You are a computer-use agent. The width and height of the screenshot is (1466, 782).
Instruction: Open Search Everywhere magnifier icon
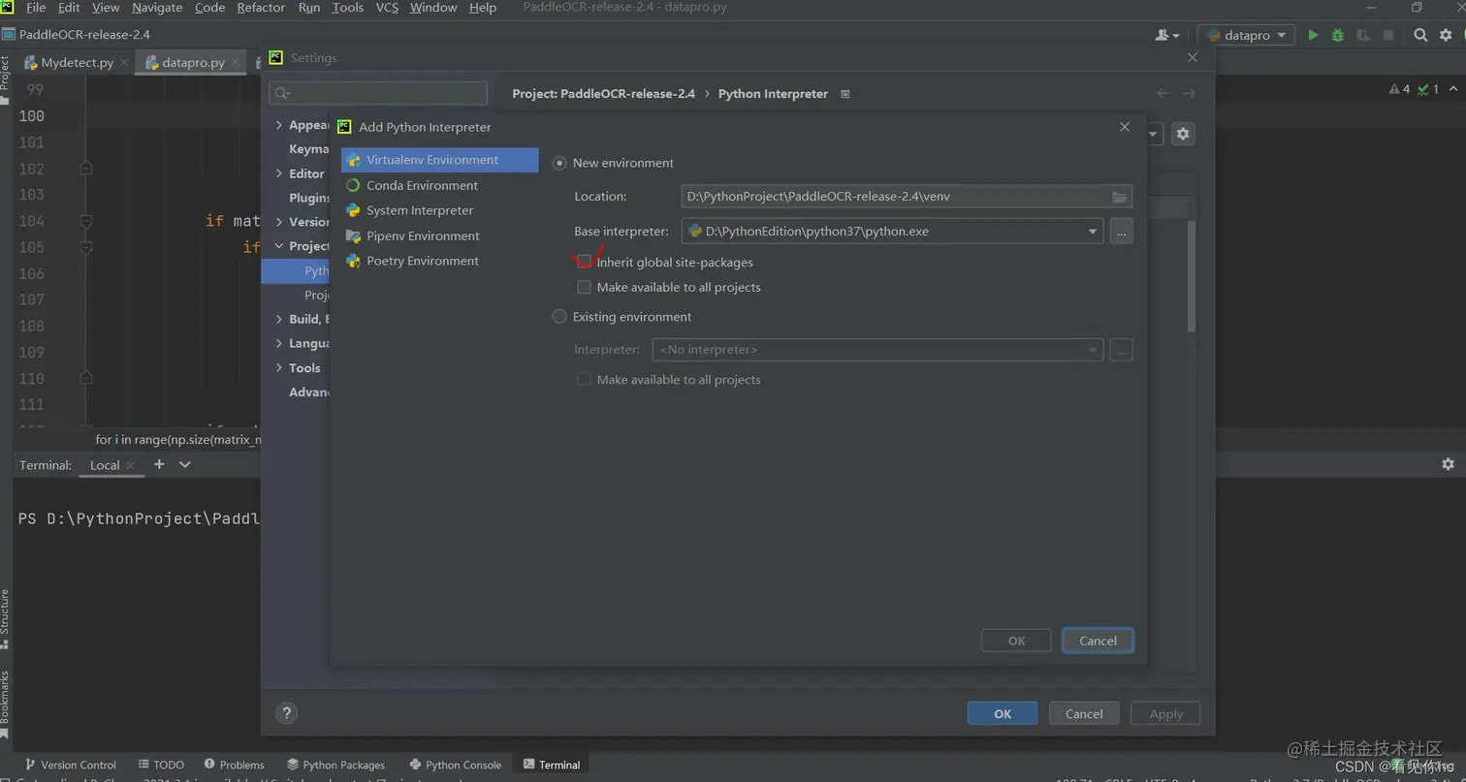pyautogui.click(x=1420, y=35)
